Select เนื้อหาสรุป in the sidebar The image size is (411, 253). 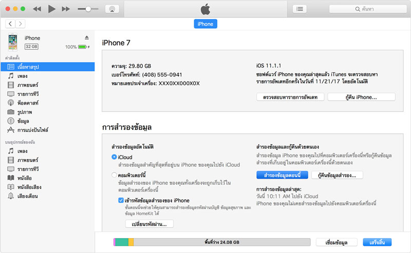click(47, 67)
